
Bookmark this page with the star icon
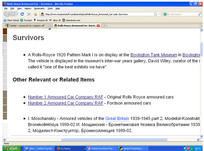click(x=155, y=14)
